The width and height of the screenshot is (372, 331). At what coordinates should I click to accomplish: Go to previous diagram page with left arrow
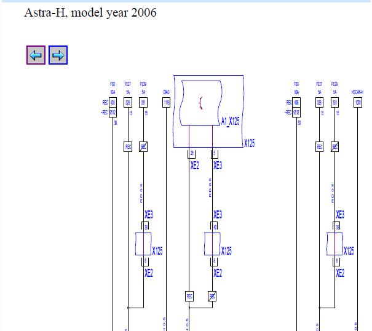36,55
